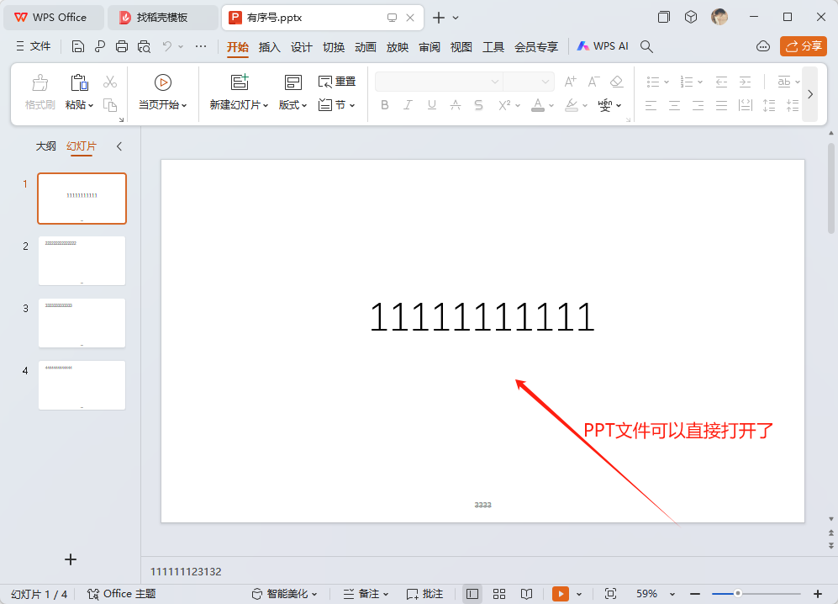Toggle underline formatting
This screenshot has width=838, height=604.
point(431,104)
